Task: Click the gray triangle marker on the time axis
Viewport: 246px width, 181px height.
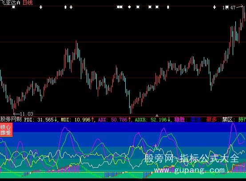Action: pos(157,115)
